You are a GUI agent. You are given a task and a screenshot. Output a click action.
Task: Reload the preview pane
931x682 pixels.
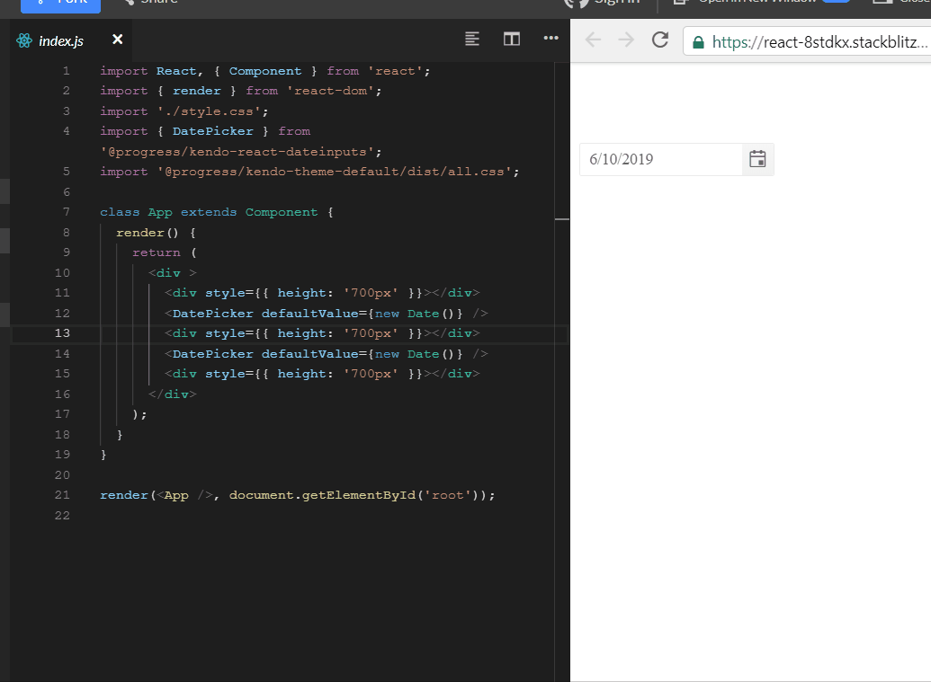[x=660, y=40]
